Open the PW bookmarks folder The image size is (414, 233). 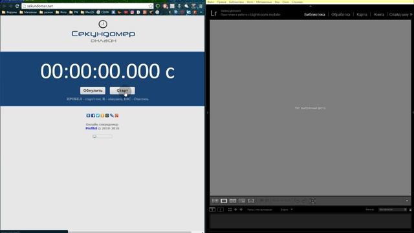74,12
